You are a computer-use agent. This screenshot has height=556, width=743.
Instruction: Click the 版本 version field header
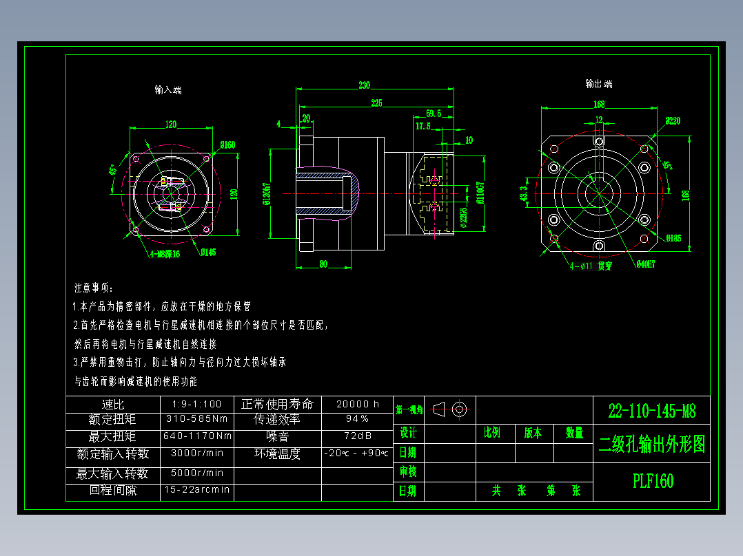pyautogui.click(x=535, y=433)
